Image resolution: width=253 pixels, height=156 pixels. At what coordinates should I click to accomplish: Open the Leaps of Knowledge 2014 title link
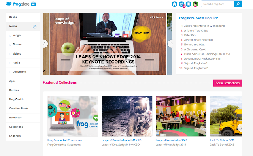[171, 140]
